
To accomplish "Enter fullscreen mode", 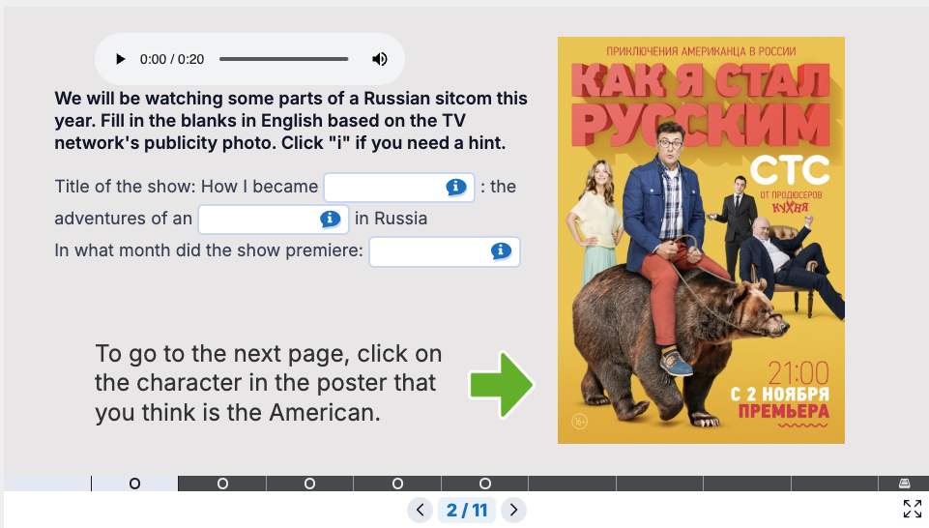I will [913, 509].
